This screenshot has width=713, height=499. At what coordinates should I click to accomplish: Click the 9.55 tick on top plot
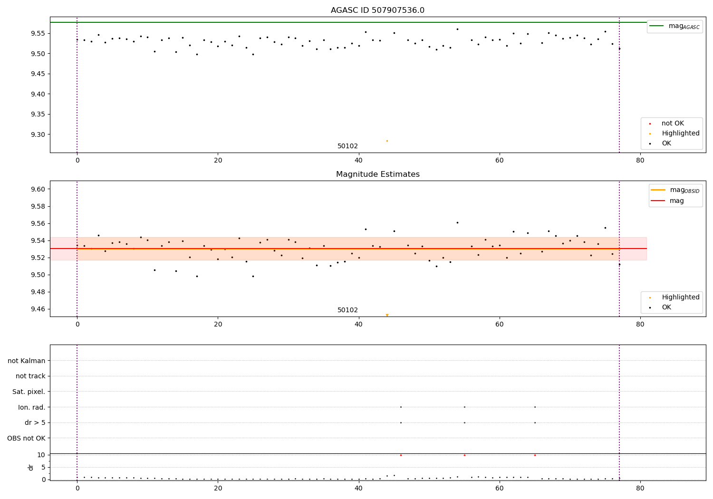click(37, 33)
